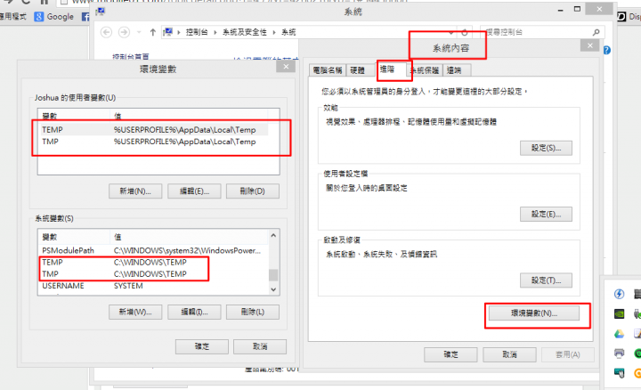Select PSModulePath system variable row
Image resolution: width=641 pixels, height=390 pixels.
point(154,250)
